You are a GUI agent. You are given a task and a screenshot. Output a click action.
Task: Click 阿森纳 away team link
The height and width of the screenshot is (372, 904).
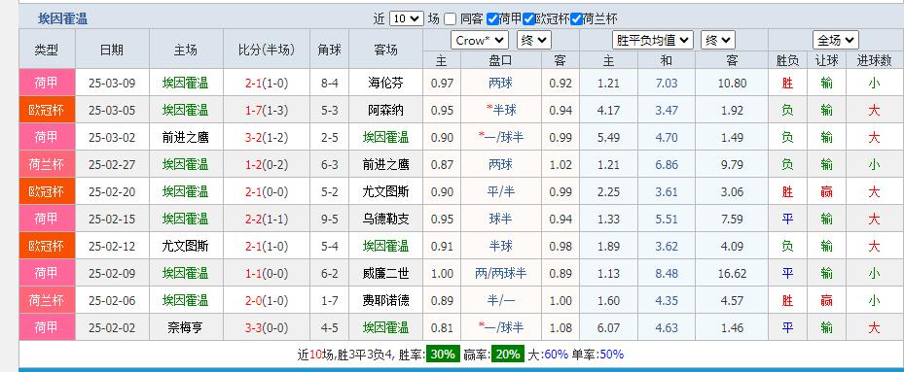coord(385,110)
